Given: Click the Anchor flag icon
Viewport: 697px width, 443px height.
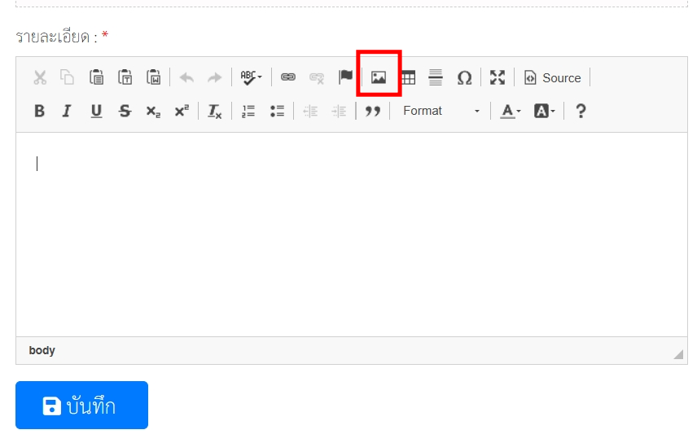Looking at the screenshot, I should (x=346, y=77).
